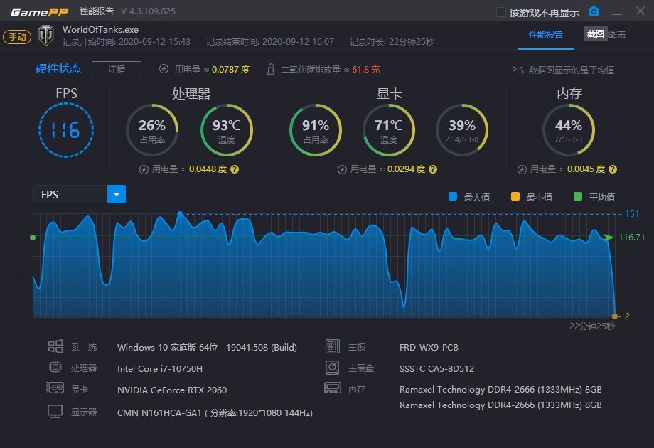Open CPU power usage help question mark
654x448 pixels.
tap(235, 169)
